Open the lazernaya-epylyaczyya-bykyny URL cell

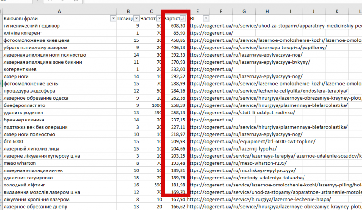(x=250, y=62)
